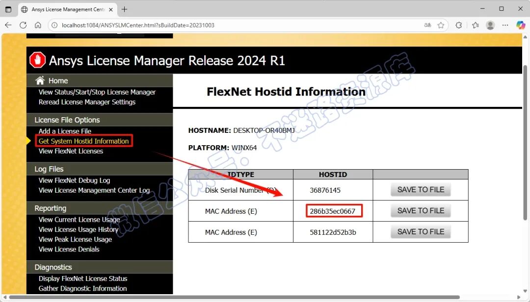The image size is (530, 302).
Task: Click the red stop hand Ansys icon
Action: pos(37,60)
